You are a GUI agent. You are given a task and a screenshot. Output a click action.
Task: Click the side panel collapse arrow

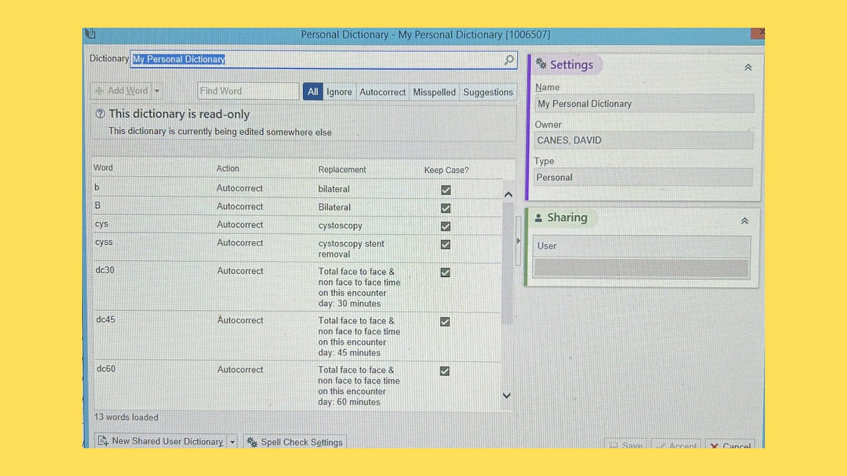pos(518,241)
